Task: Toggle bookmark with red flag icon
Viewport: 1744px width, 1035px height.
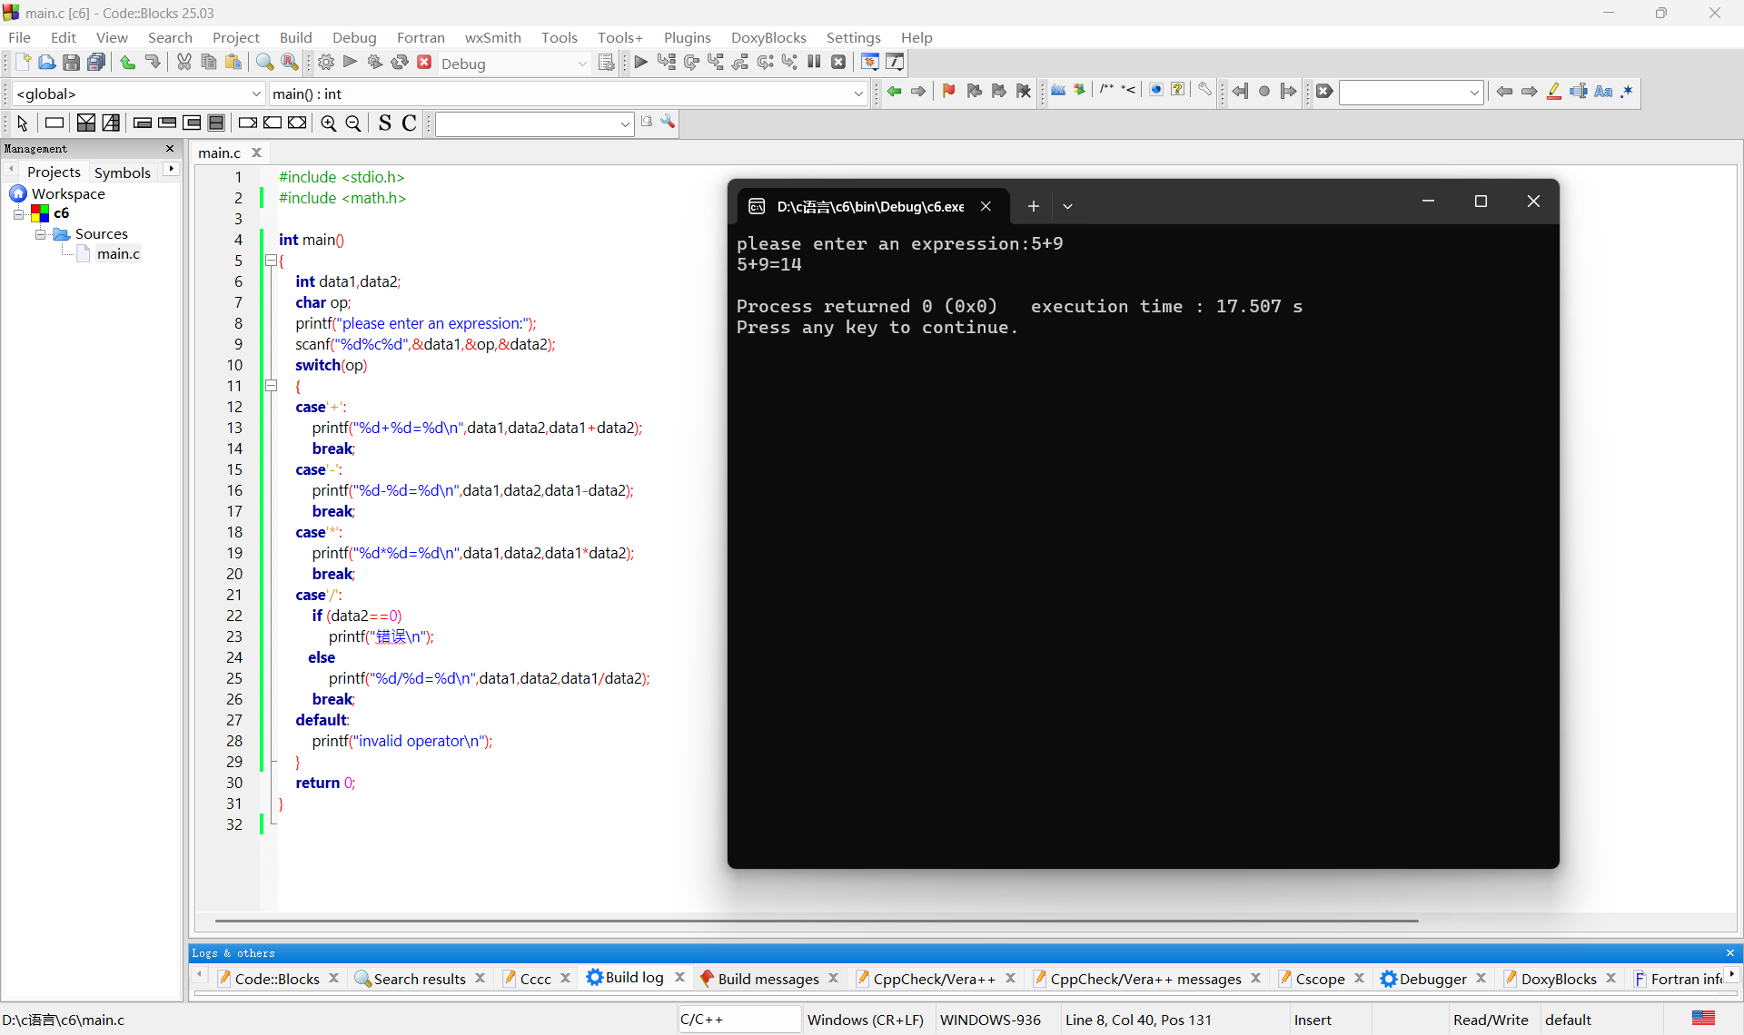Action: pos(948,91)
